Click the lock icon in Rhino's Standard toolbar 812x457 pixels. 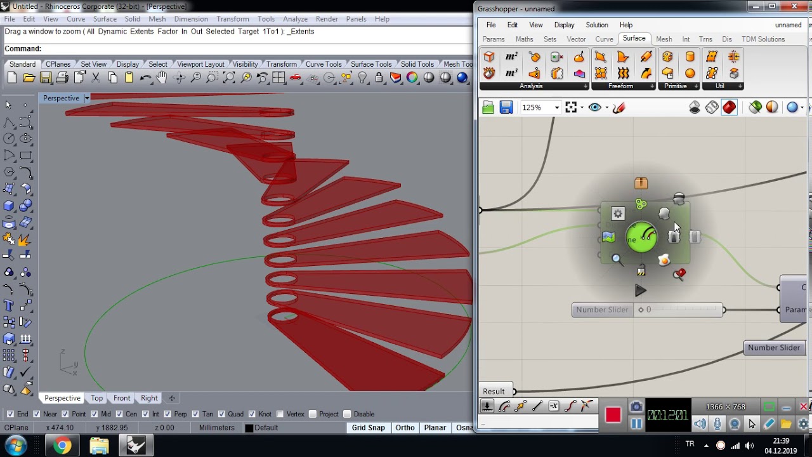379,77
